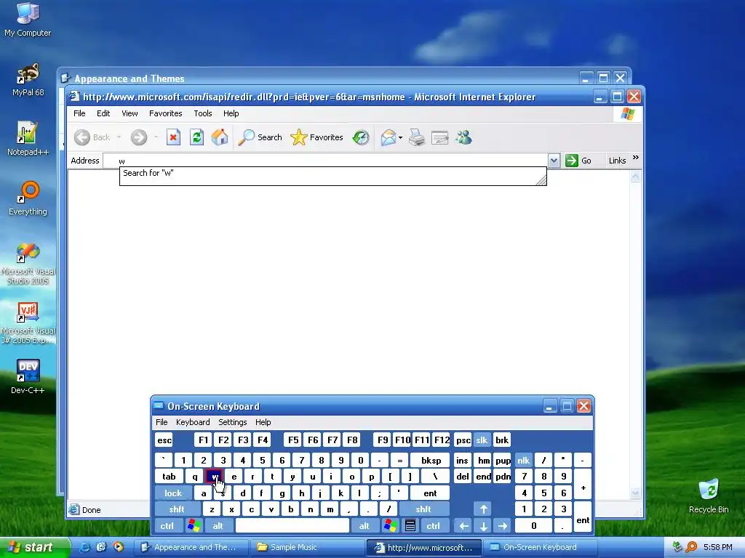745x558 pixels.
Task: Toggle the right alt key on keyboard
Action: [364, 526]
